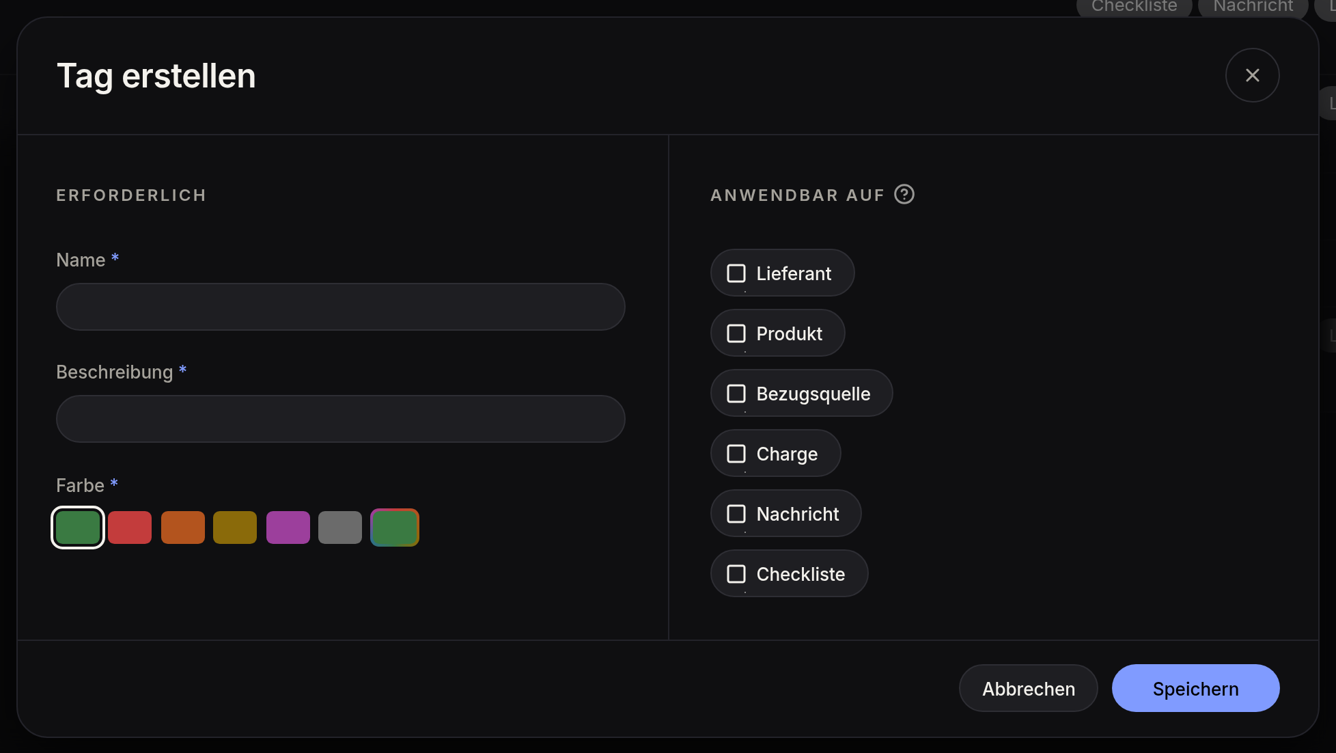Toggle the Charge checkbox

(736, 454)
